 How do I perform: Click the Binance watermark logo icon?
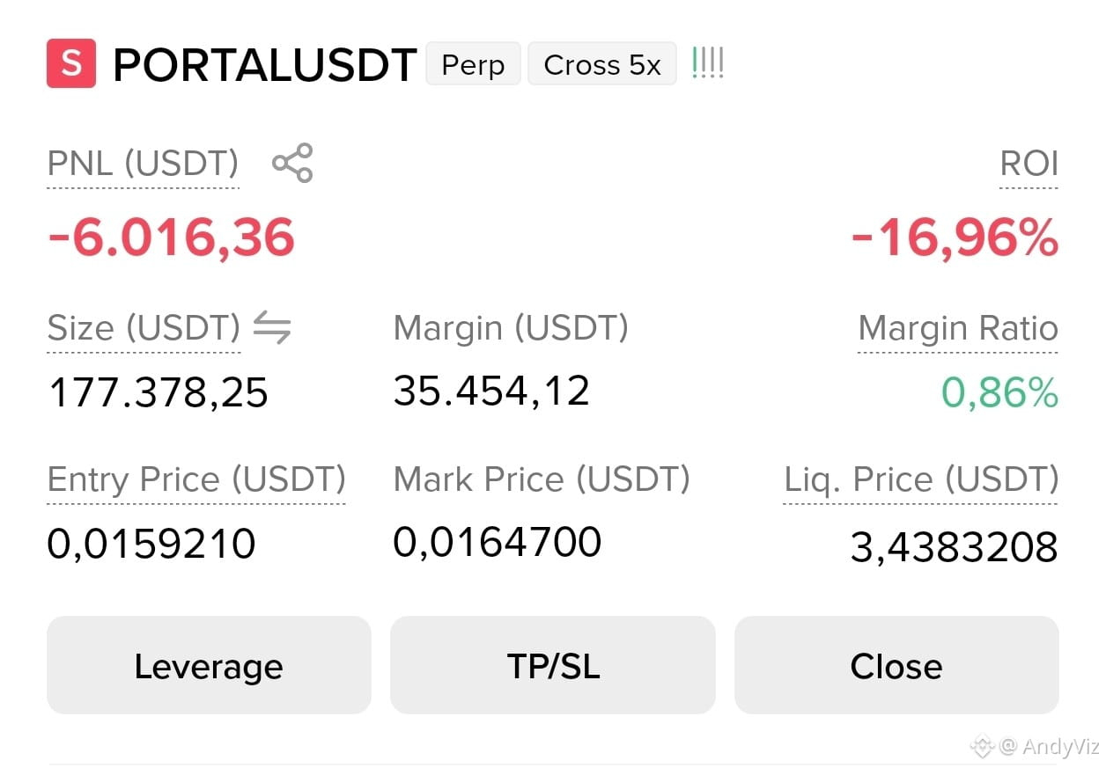pos(982,746)
